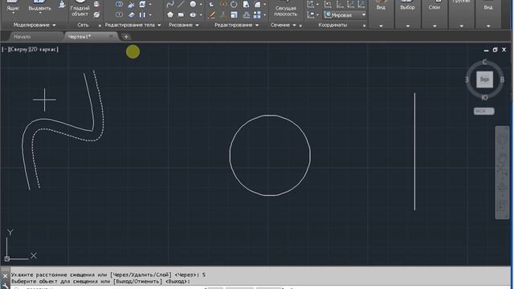The height and width of the screenshot is (289, 514).
Task: Expand the Сечение panel
Action: (x=283, y=25)
